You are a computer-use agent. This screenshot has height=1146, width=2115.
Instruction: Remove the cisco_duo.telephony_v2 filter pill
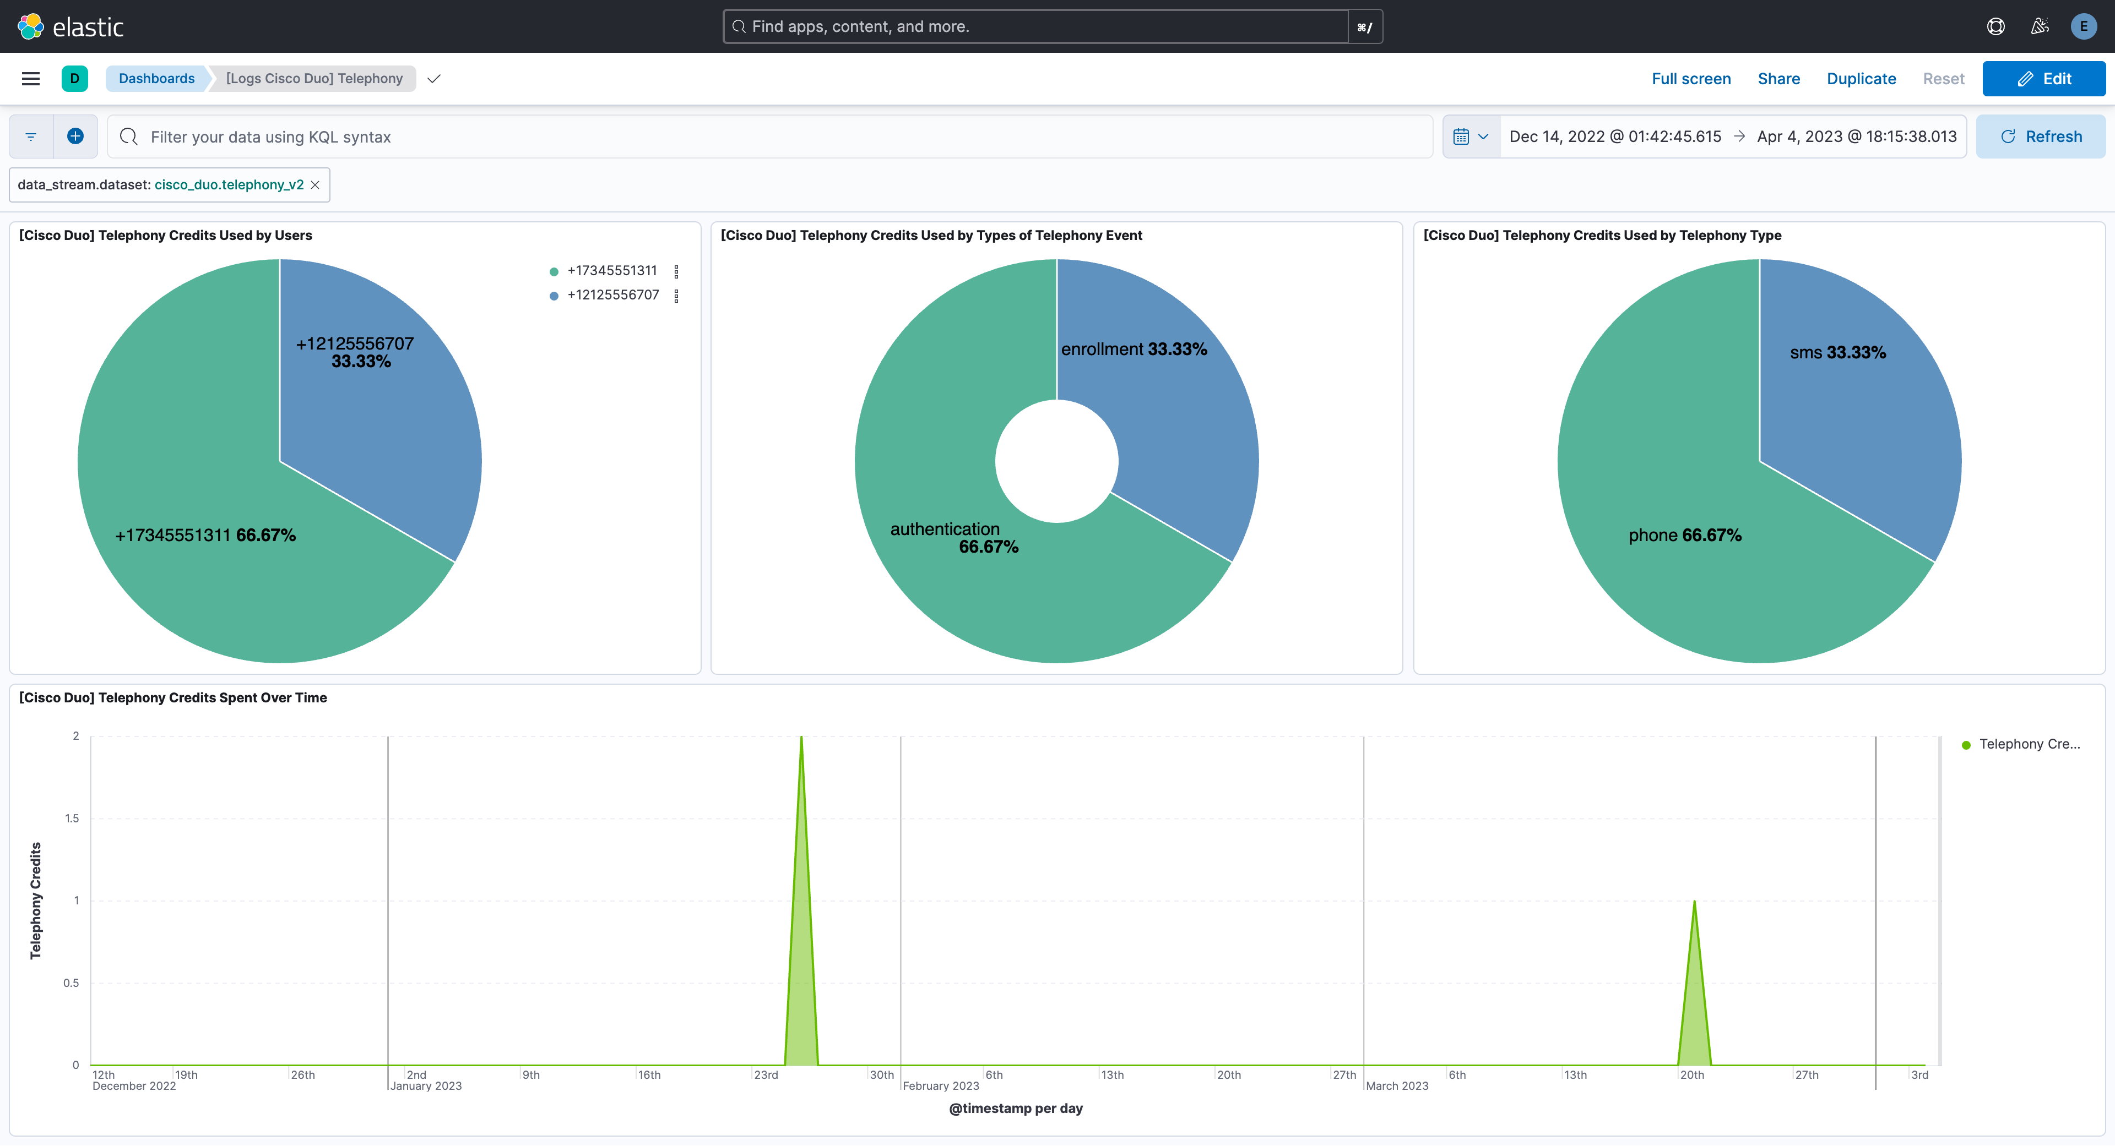(315, 184)
